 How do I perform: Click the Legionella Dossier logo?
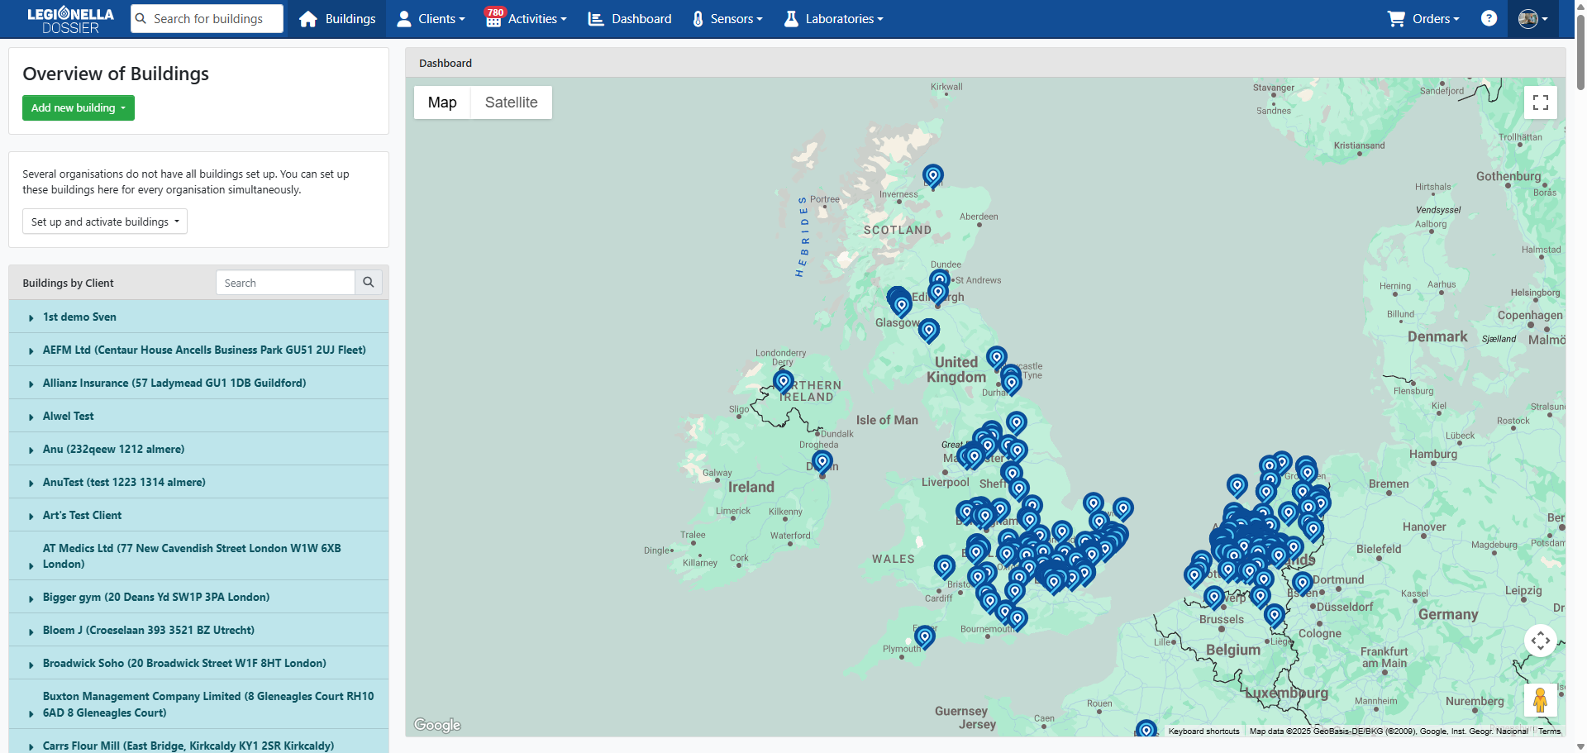(x=70, y=20)
